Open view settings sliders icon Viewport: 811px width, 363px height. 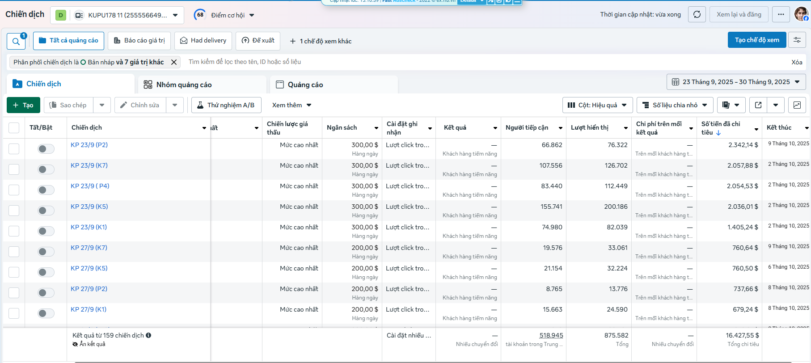[x=797, y=40]
